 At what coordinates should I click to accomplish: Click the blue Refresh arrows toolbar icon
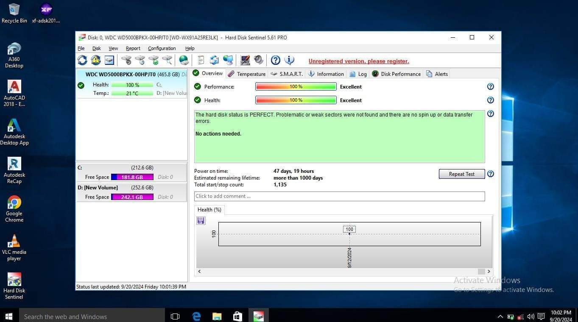(x=82, y=60)
